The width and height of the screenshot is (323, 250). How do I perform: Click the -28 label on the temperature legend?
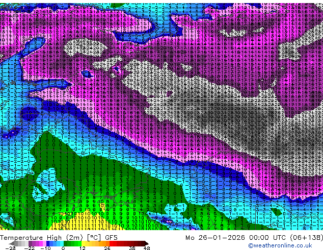click(10, 248)
